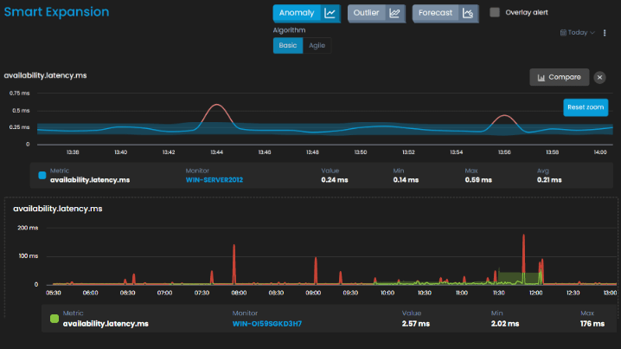Click the blue legend swatch for availability.latency.ms

tap(42, 176)
